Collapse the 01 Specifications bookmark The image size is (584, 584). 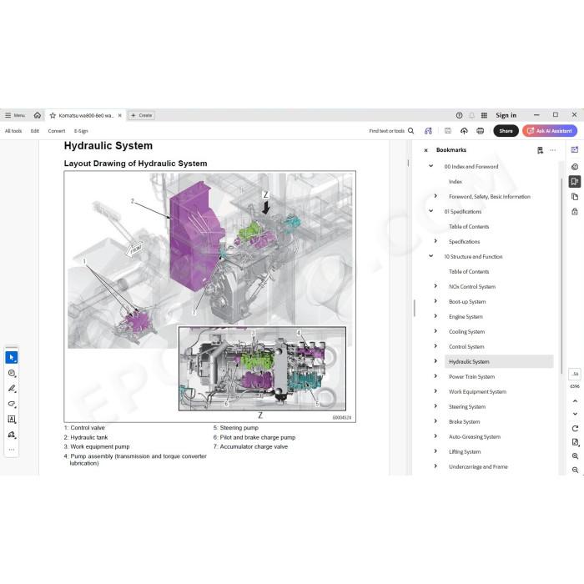(431, 211)
